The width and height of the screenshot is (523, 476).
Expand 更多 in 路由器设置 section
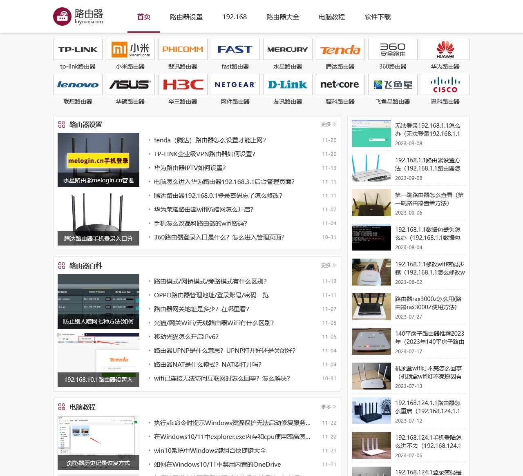coord(329,124)
